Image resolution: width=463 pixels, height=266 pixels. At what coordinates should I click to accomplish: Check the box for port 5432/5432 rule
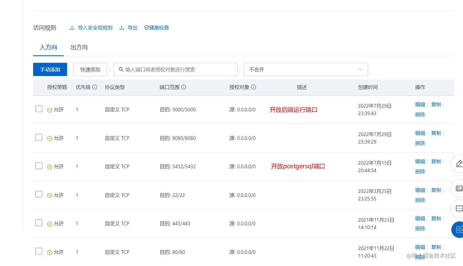tap(39, 166)
